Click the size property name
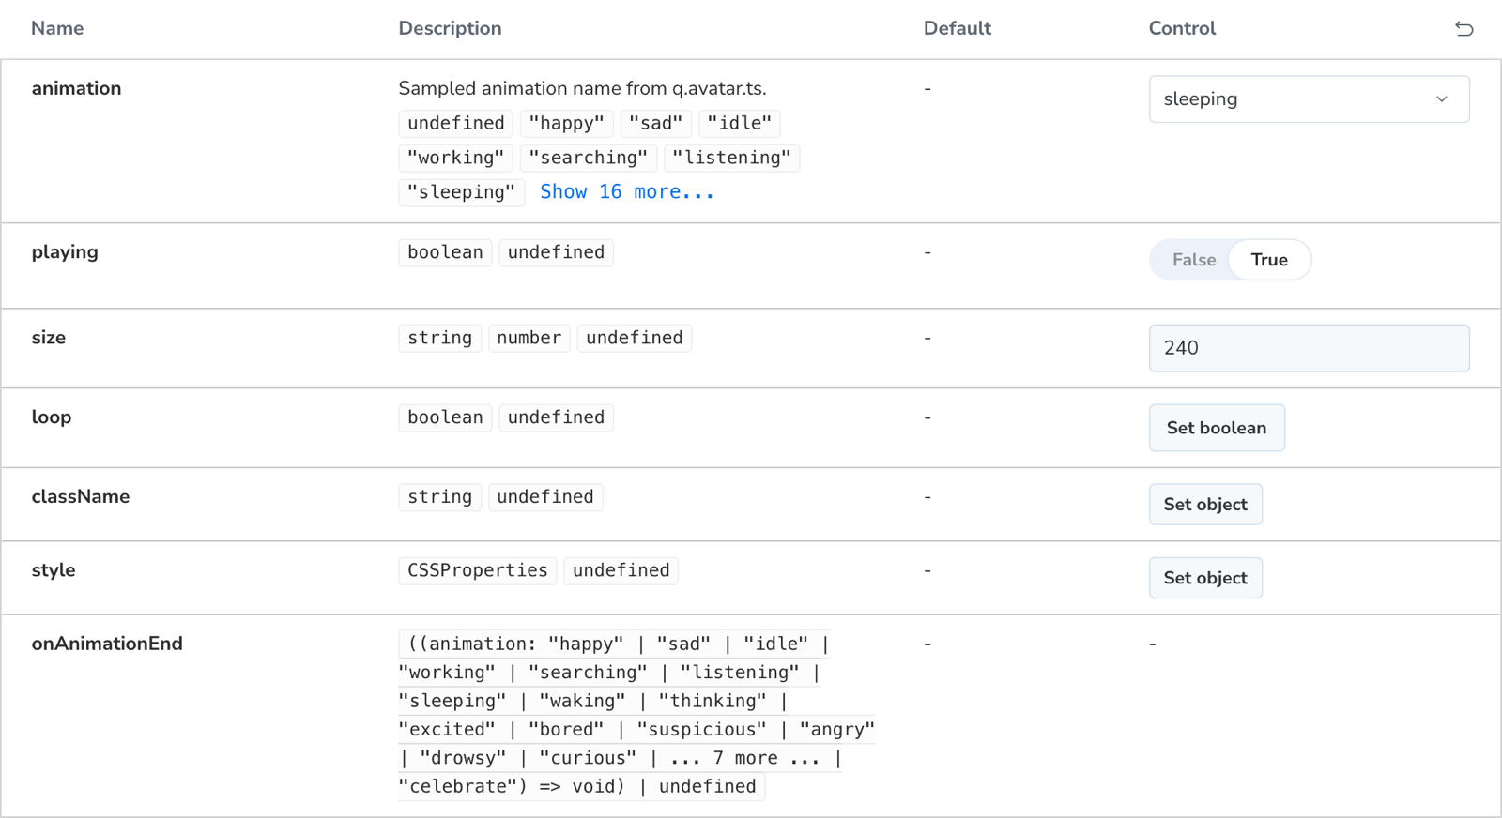The width and height of the screenshot is (1502, 818). pos(49,337)
